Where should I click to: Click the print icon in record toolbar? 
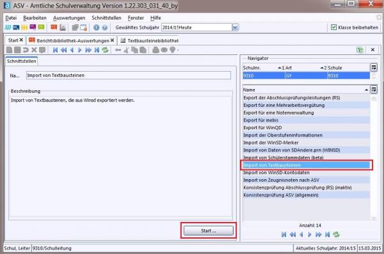pos(156,50)
